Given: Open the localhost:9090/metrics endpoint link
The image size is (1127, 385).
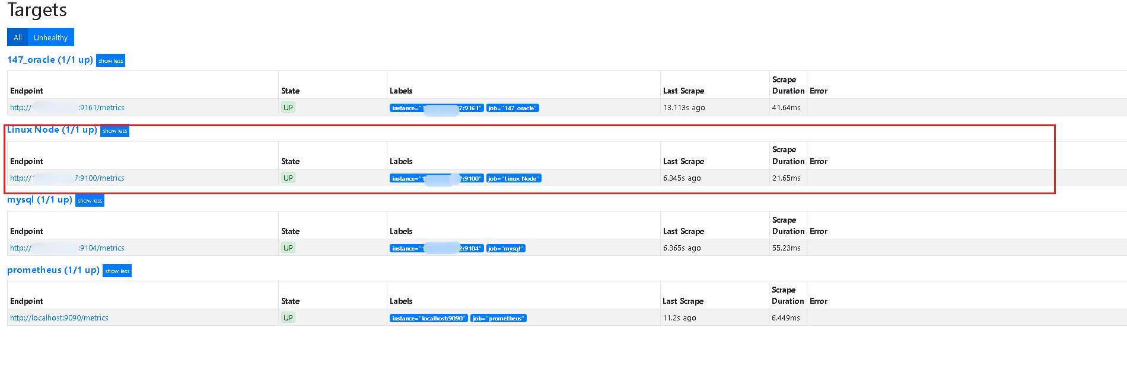Looking at the screenshot, I should pyautogui.click(x=59, y=318).
